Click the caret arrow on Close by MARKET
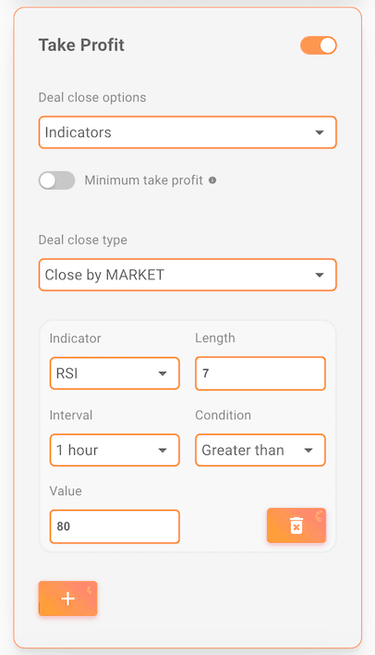This screenshot has width=375, height=655. 320,276
